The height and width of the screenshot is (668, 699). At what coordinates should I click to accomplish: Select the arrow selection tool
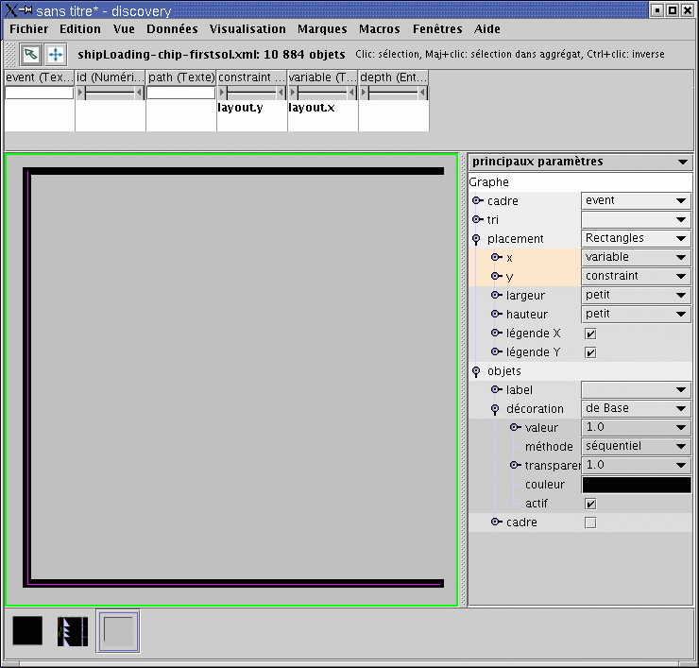tap(30, 55)
